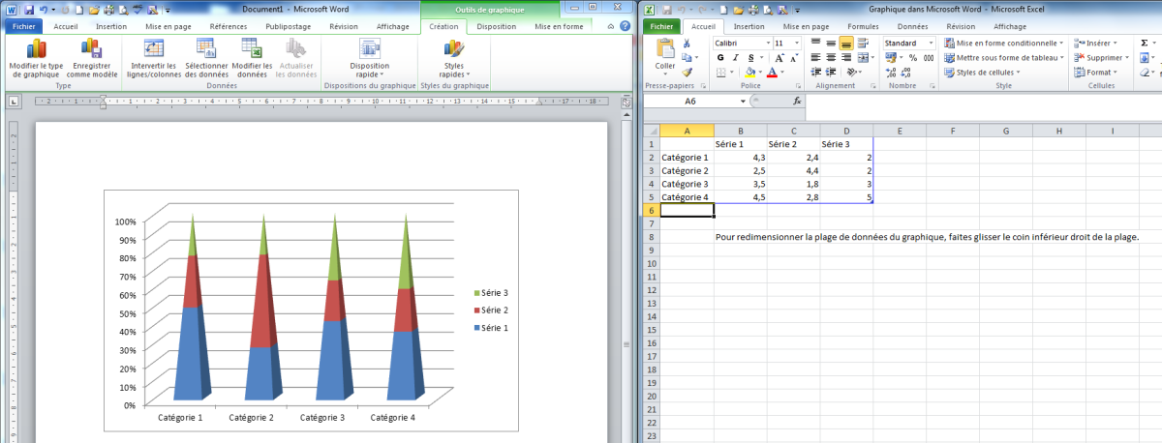The image size is (1162, 443).
Task: Open the Données tab in Excel
Action: [x=912, y=27]
